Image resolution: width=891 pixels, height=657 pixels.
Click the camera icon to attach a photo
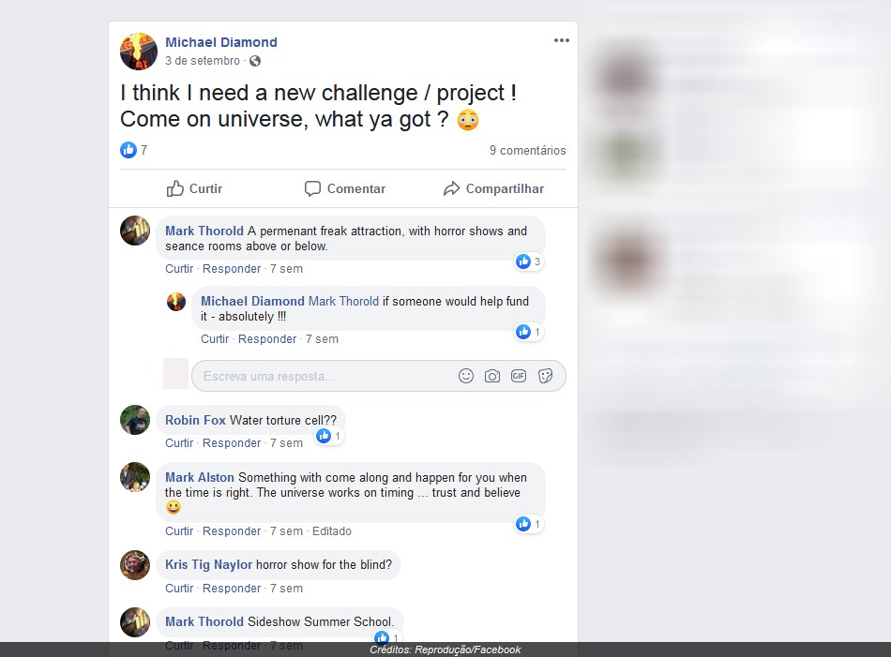[492, 376]
